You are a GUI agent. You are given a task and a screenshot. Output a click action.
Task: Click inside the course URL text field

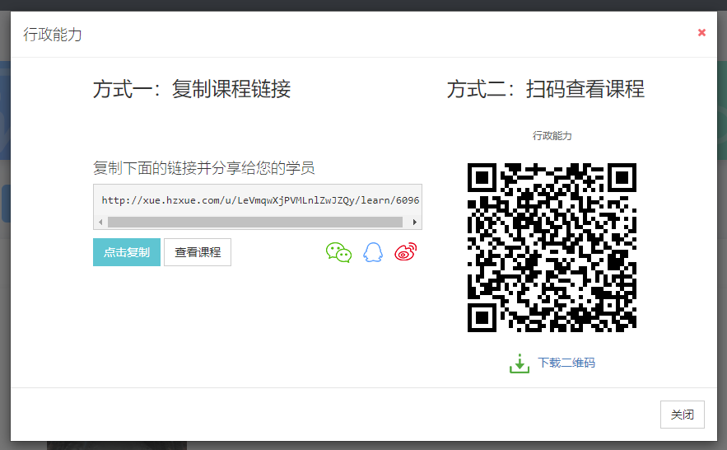258,200
